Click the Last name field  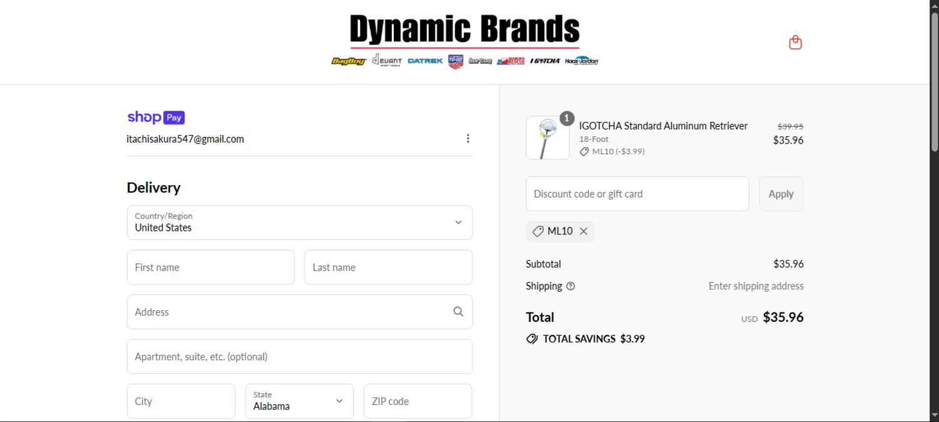click(389, 268)
